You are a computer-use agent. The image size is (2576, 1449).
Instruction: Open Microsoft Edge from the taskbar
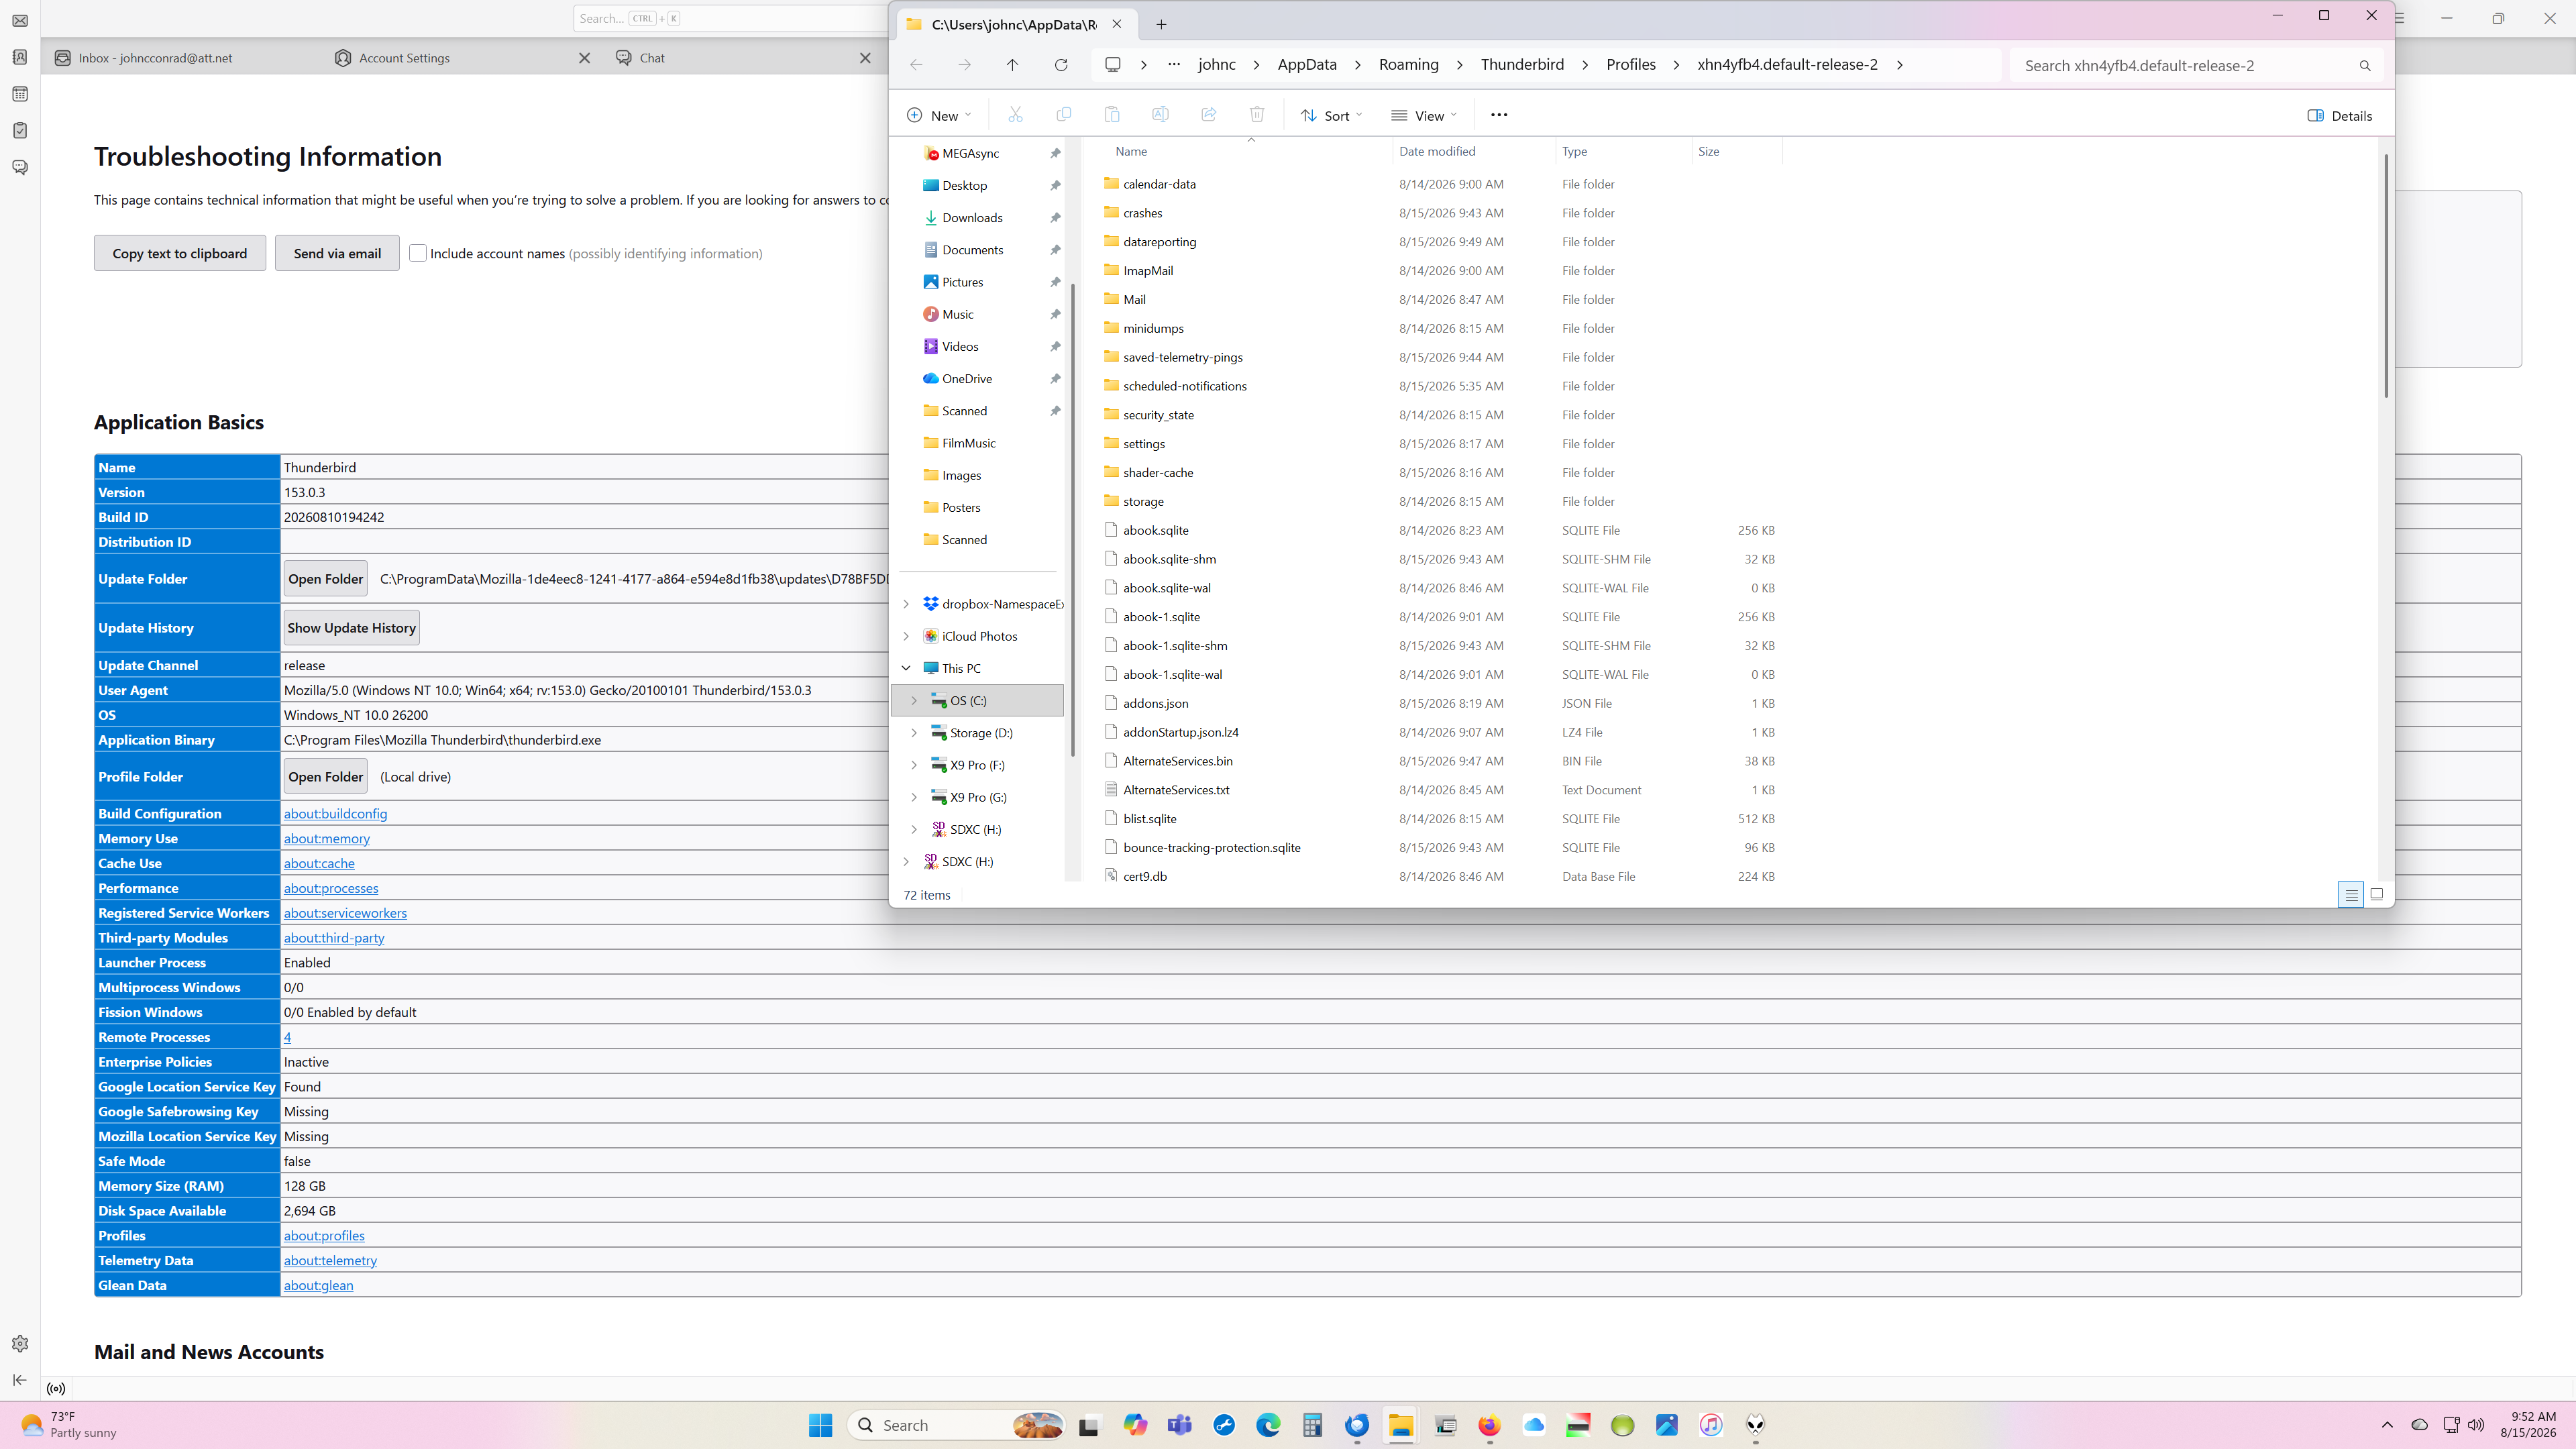click(1268, 1425)
